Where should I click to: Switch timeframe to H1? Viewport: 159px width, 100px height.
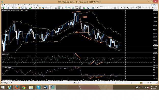pyautogui.click(x=146, y=8)
